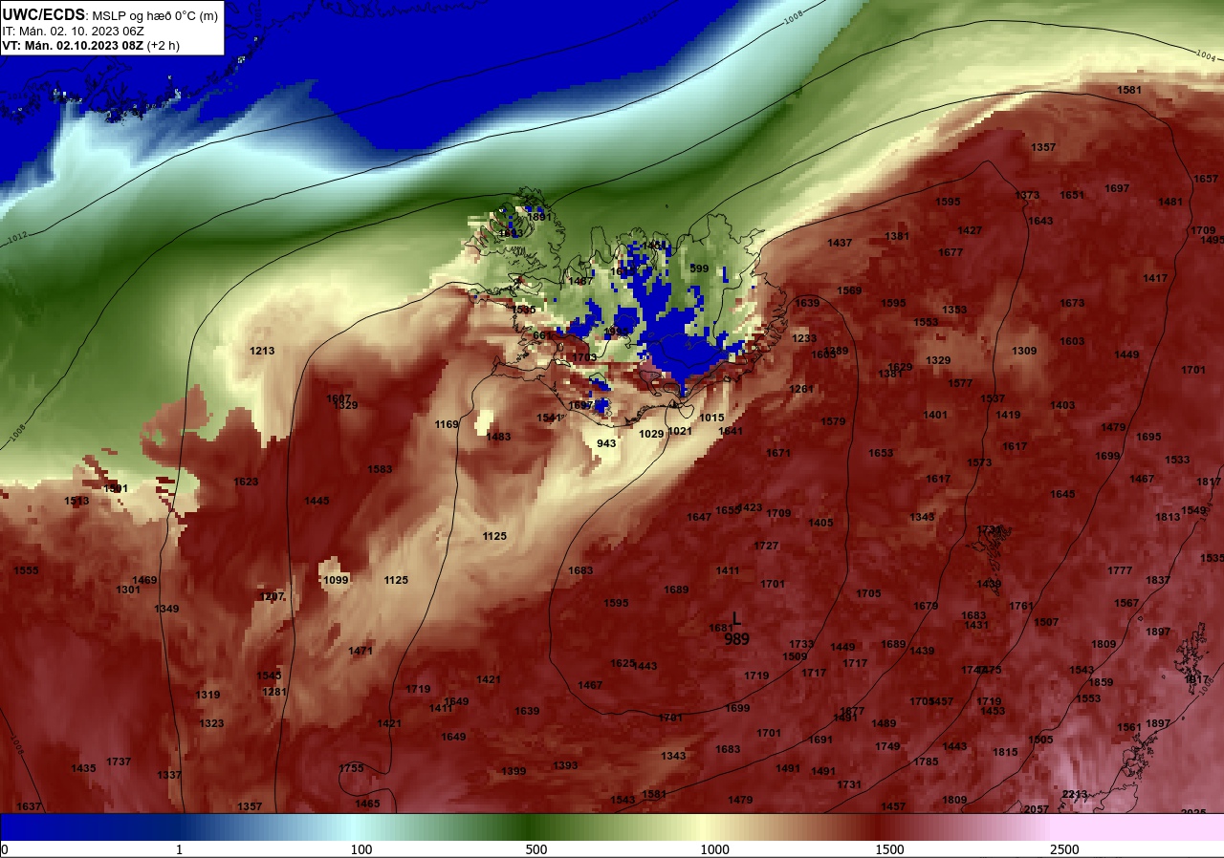Click the 1583 height value

point(380,469)
